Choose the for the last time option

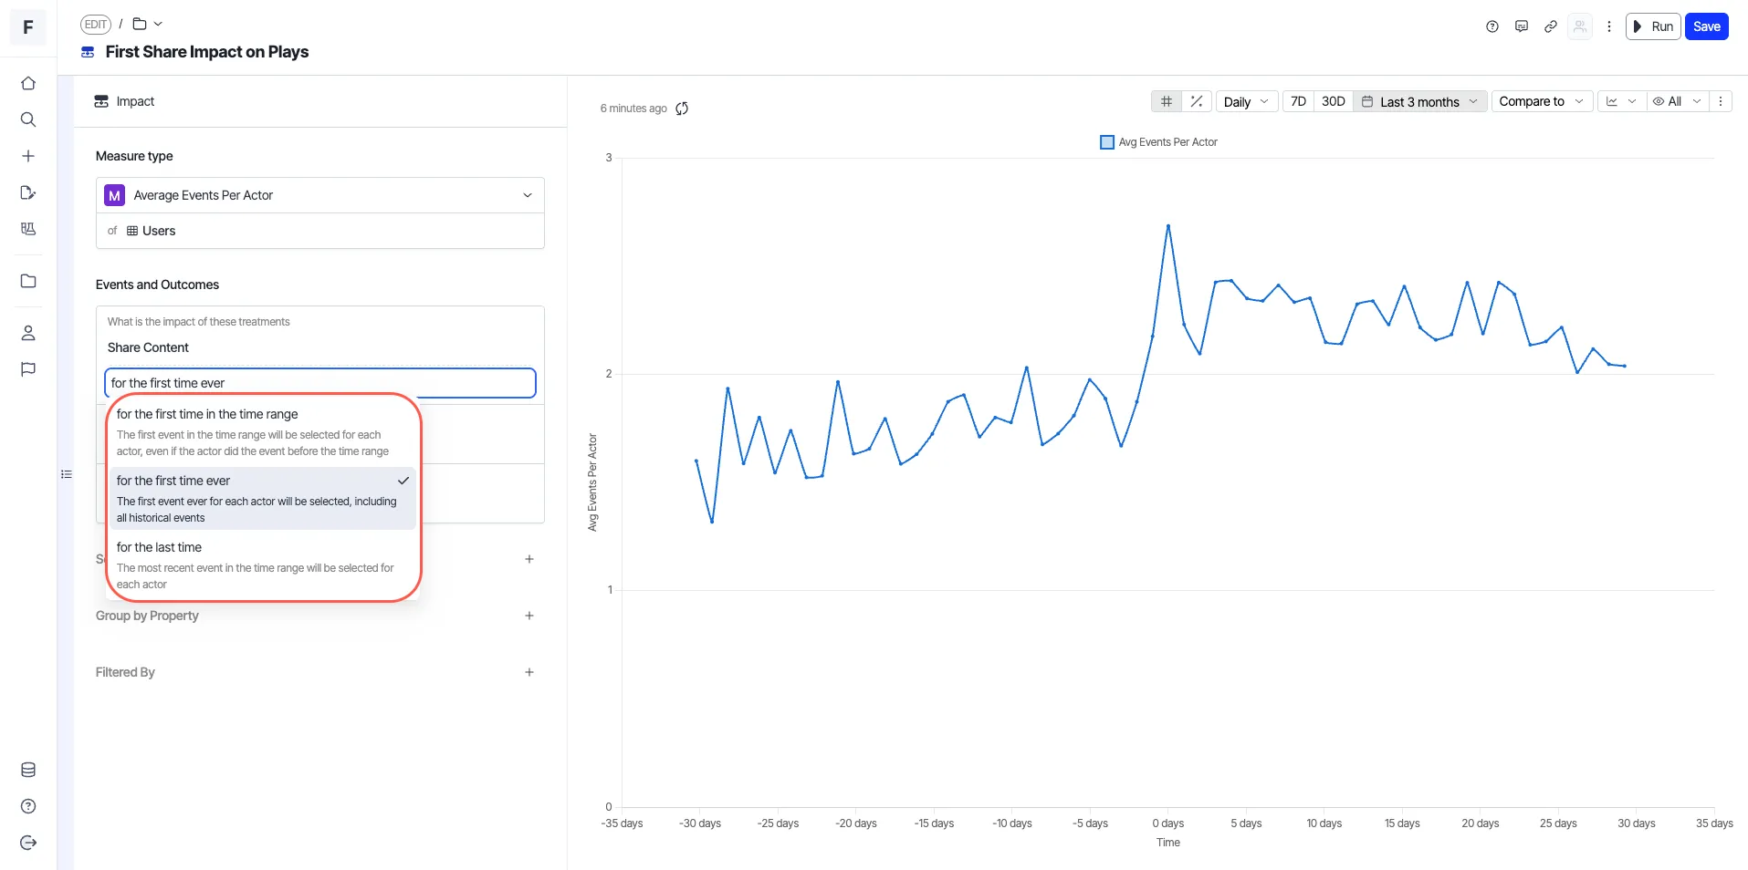click(x=261, y=565)
